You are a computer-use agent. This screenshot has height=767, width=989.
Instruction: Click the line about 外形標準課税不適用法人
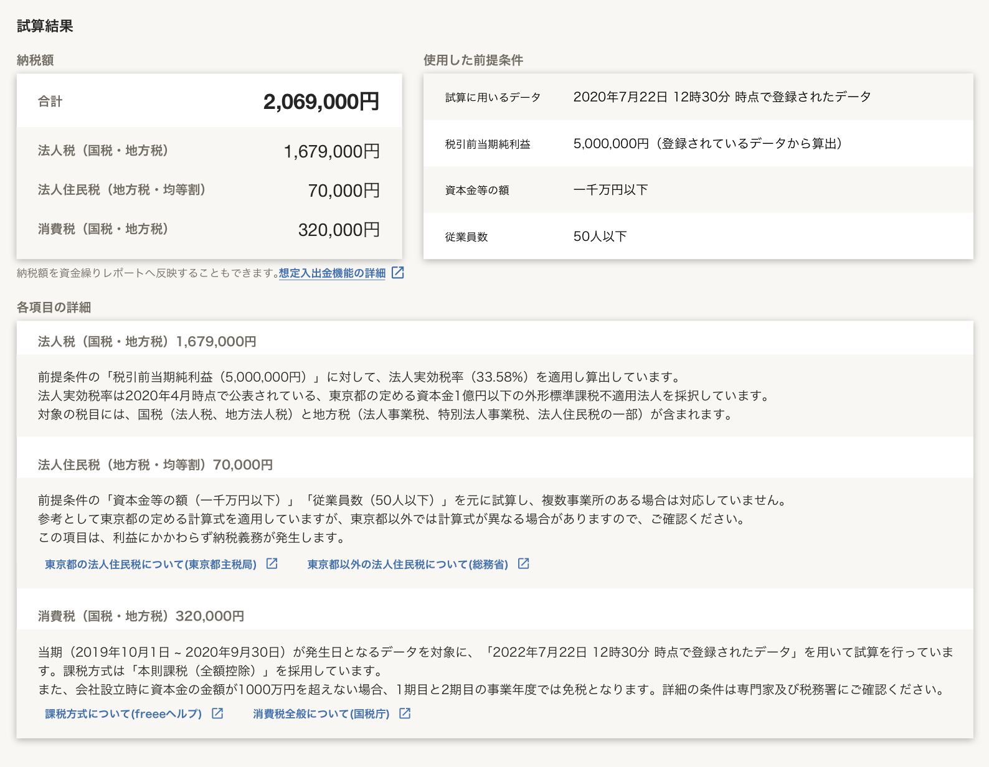coord(405,396)
